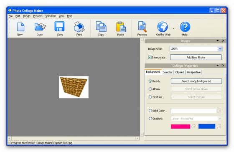Print the collage with the Print icon
This screenshot has width=234, height=152.
pyautogui.click(x=79, y=27)
